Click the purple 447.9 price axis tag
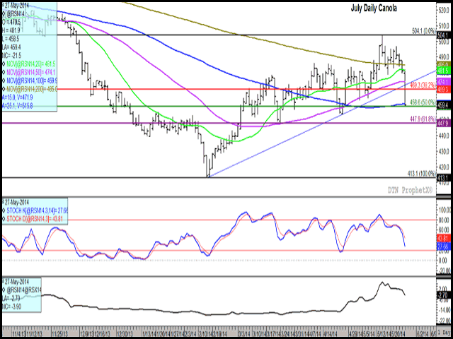 point(443,124)
